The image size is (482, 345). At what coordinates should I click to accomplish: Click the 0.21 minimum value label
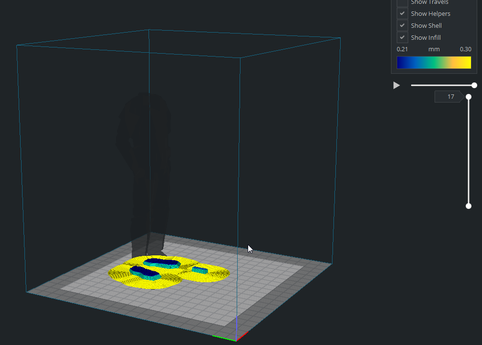click(402, 49)
